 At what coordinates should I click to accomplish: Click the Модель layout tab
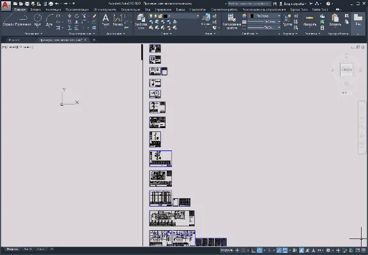(12, 249)
